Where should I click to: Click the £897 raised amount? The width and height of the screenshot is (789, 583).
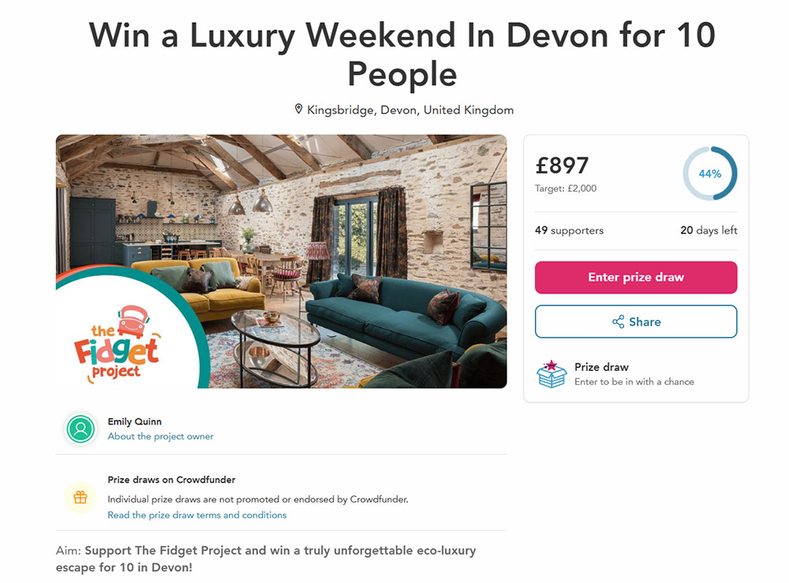pos(562,166)
